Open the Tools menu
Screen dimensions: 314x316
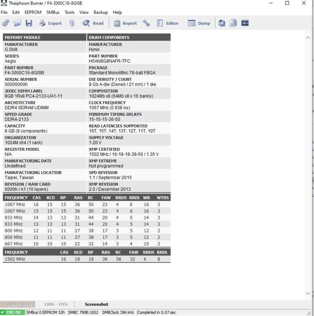pyautogui.click(x=69, y=12)
